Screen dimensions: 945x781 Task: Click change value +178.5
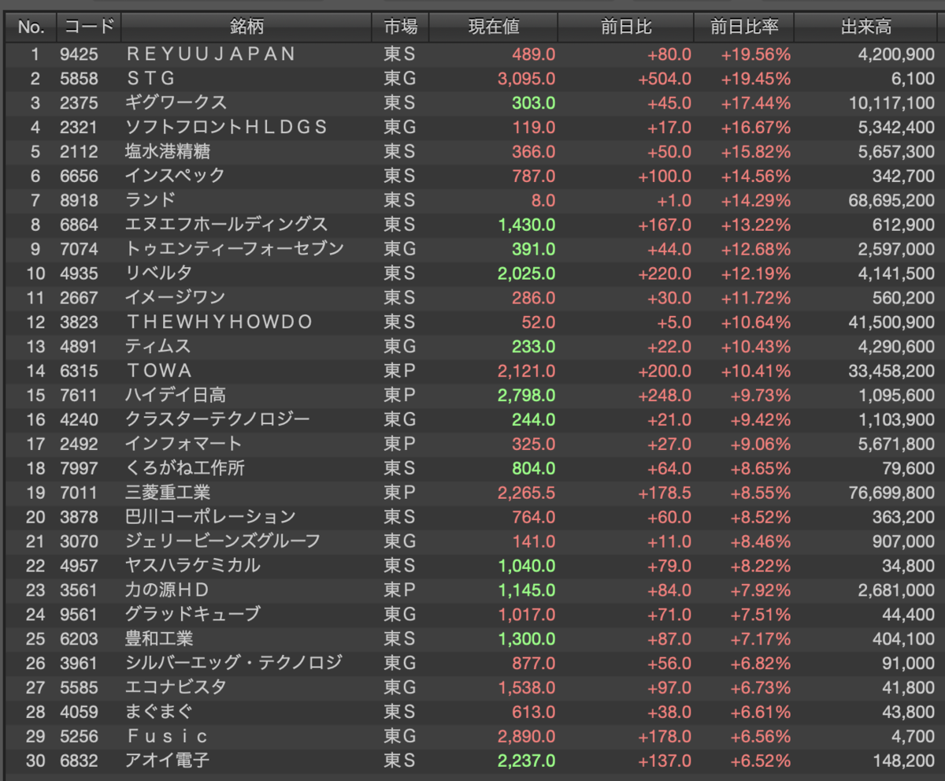[665, 493]
